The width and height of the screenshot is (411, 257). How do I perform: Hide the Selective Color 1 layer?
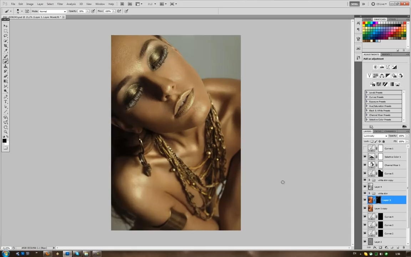365,157
